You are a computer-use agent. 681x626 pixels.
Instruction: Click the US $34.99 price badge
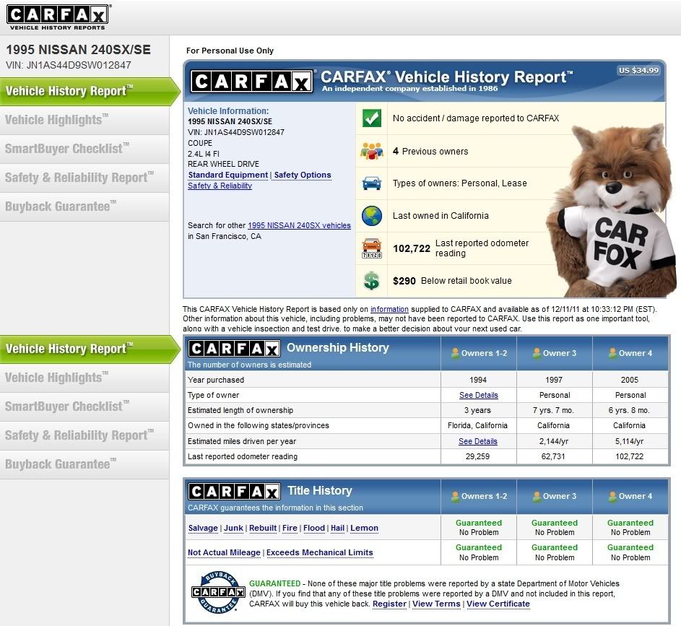coord(639,70)
